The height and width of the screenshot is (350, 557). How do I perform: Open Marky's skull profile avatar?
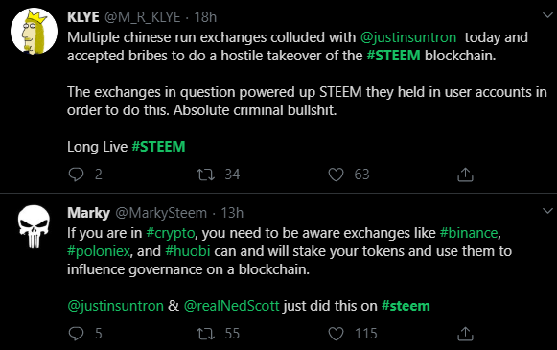(x=35, y=226)
